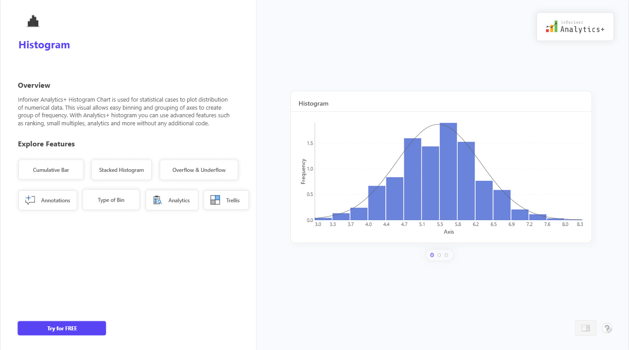This screenshot has width=629, height=350.
Task: Click the histogram chart icon above the title
Action: pos(33,21)
